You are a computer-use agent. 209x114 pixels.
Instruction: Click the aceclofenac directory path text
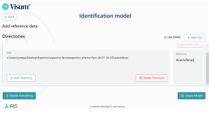click(x=68, y=58)
